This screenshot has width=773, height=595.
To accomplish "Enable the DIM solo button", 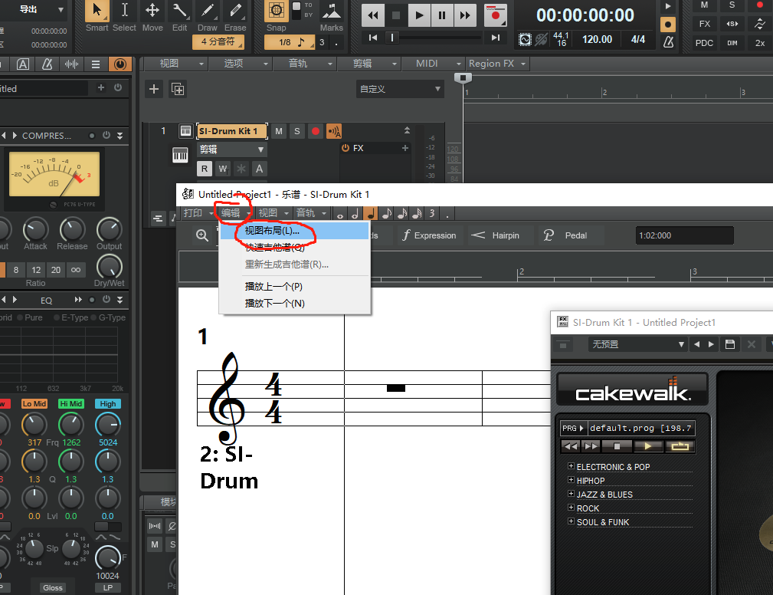I will click(732, 43).
